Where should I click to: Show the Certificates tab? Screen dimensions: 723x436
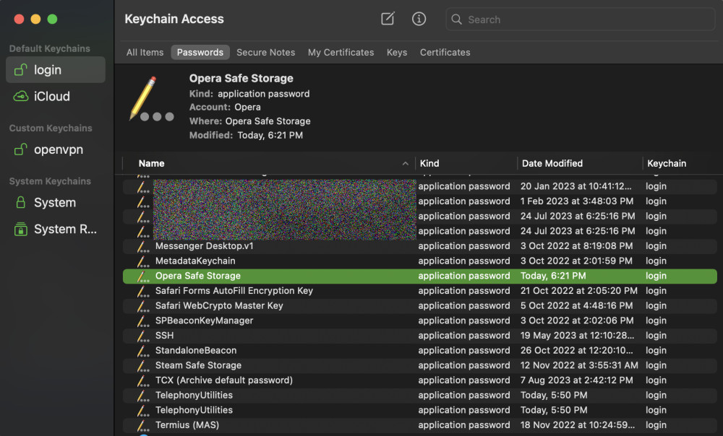tap(445, 53)
